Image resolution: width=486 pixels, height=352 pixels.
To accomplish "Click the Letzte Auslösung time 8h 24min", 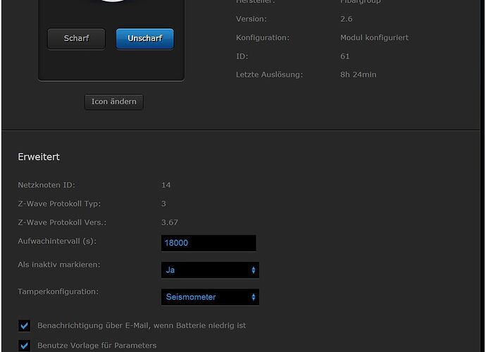I will click(358, 75).
